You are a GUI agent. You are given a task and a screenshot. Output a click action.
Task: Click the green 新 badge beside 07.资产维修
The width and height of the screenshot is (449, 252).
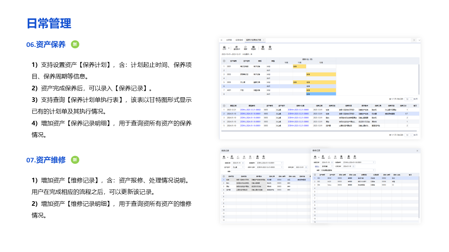(75, 160)
